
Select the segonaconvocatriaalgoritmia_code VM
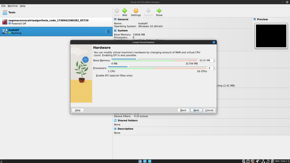pyautogui.click(x=56, y=22)
